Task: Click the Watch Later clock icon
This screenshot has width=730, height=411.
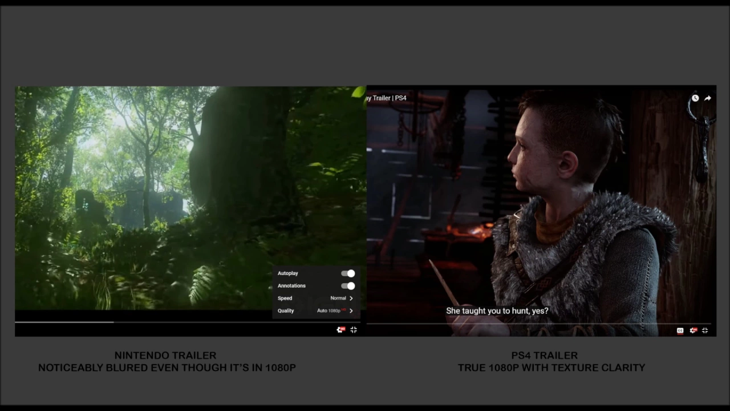Action: (695, 98)
